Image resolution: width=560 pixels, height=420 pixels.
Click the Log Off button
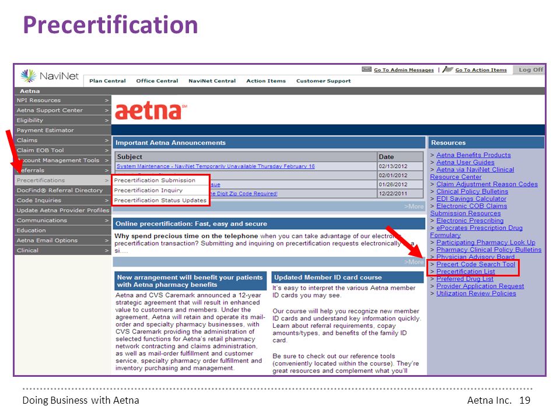point(530,69)
